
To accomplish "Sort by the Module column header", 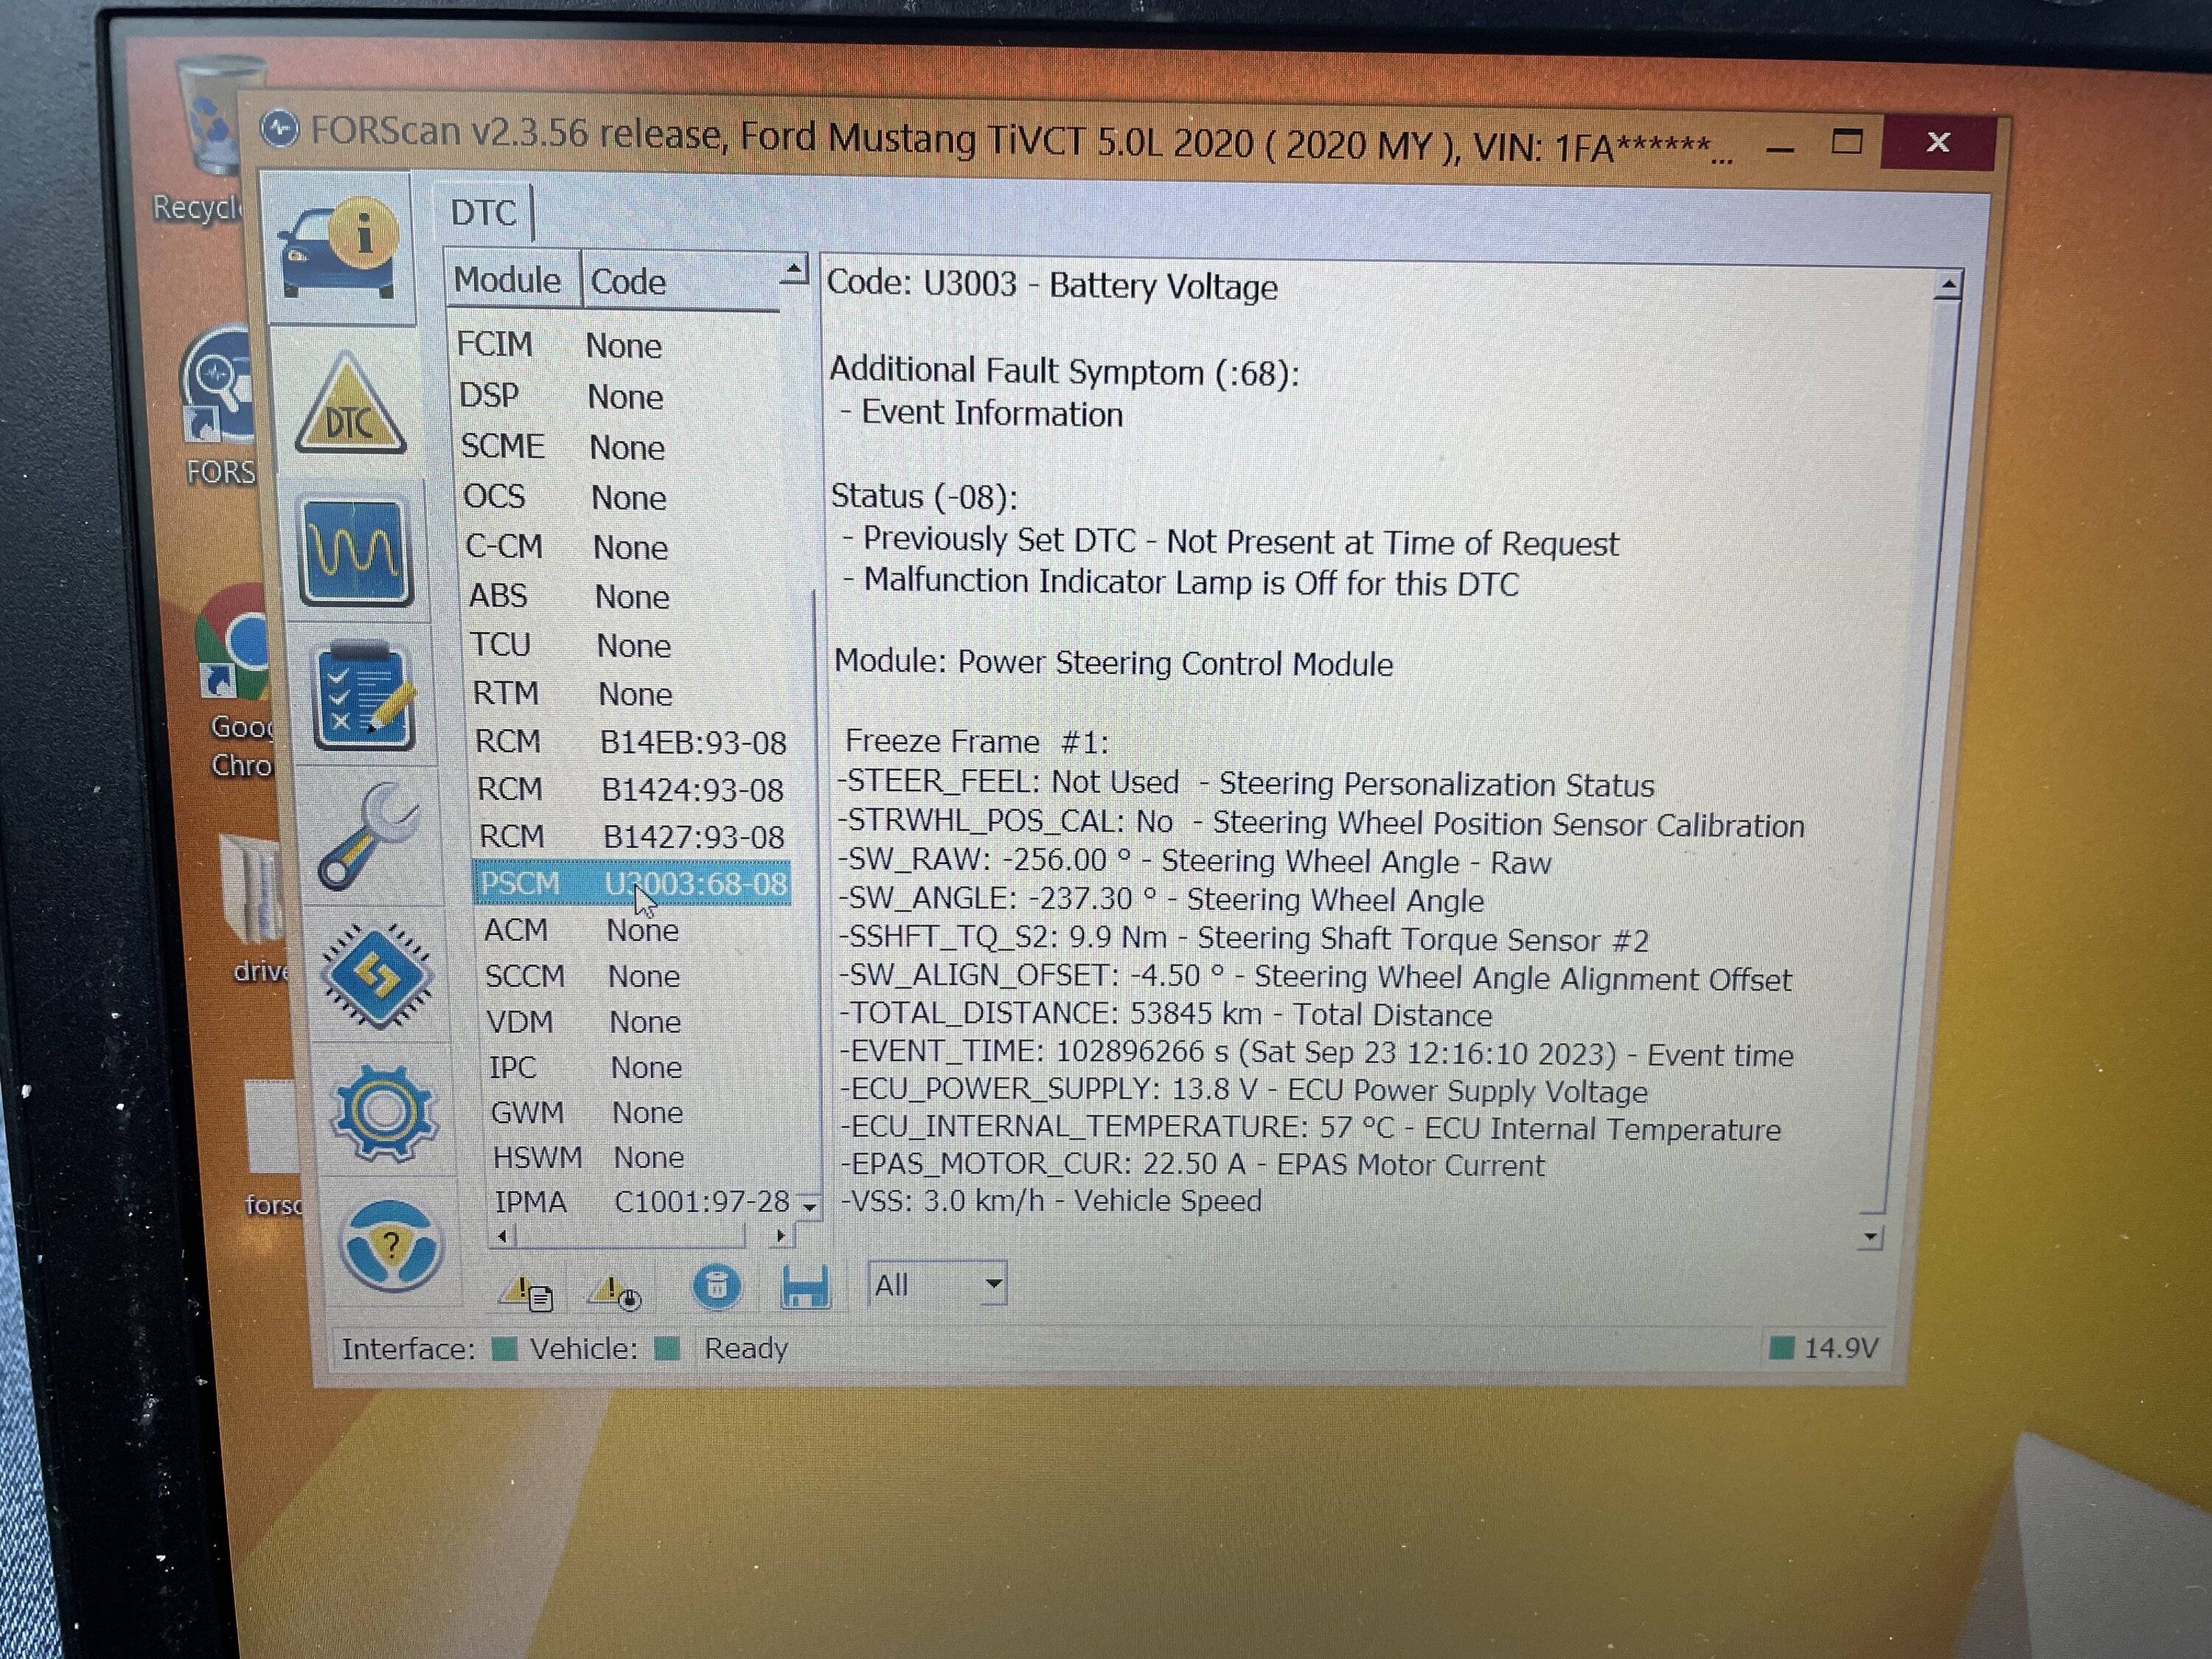I will [508, 280].
